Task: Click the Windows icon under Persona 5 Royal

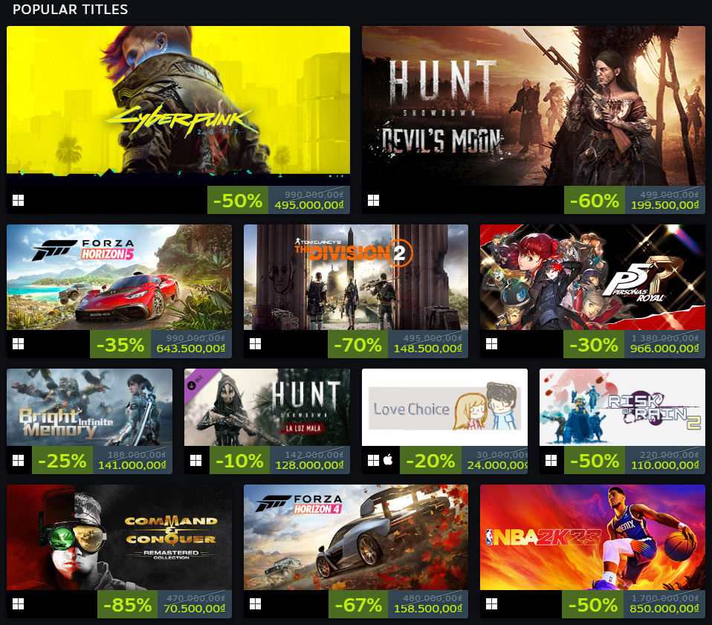Action: coord(491,344)
